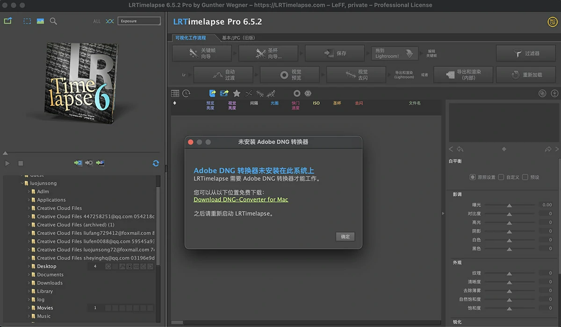The image size is (561, 327).
Task: Tick the 自定义 white balance checkbox
Action: [501, 177]
